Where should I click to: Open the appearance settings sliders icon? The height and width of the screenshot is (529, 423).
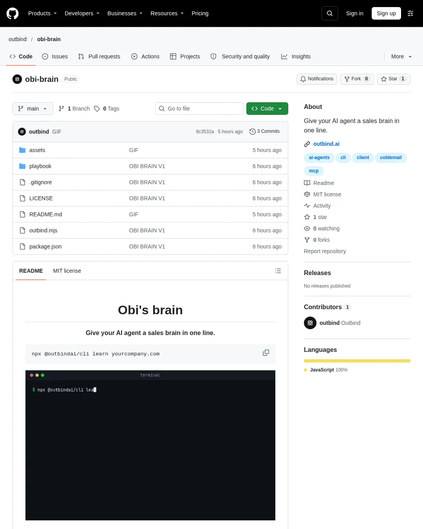[410, 13]
